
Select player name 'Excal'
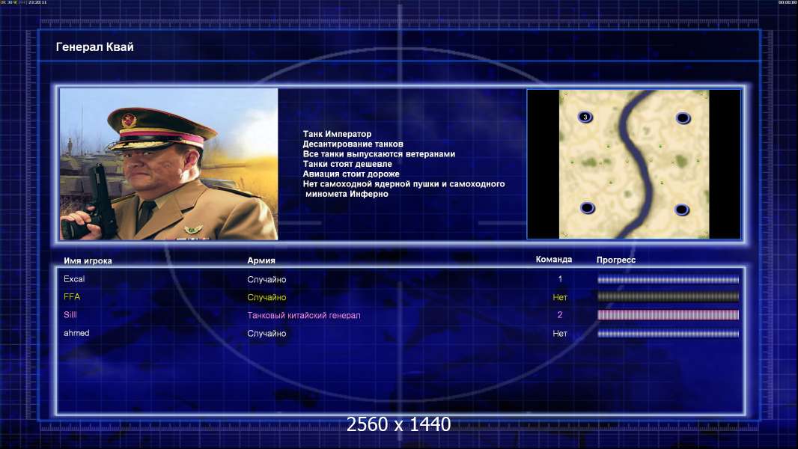(74, 279)
